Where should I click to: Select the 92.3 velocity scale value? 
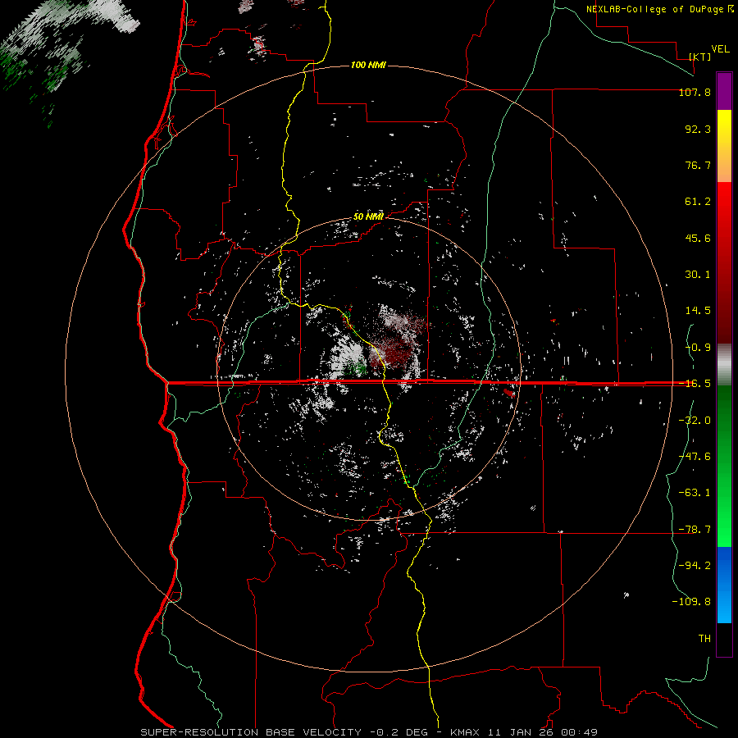click(698, 129)
